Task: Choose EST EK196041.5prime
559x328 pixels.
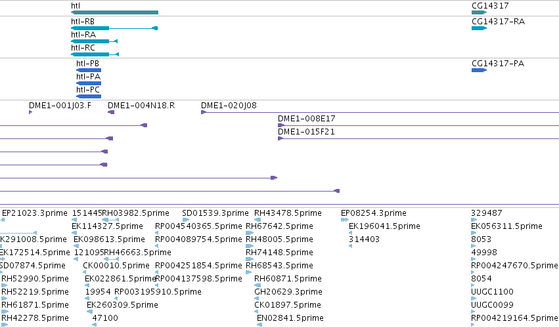Action: 384,226
